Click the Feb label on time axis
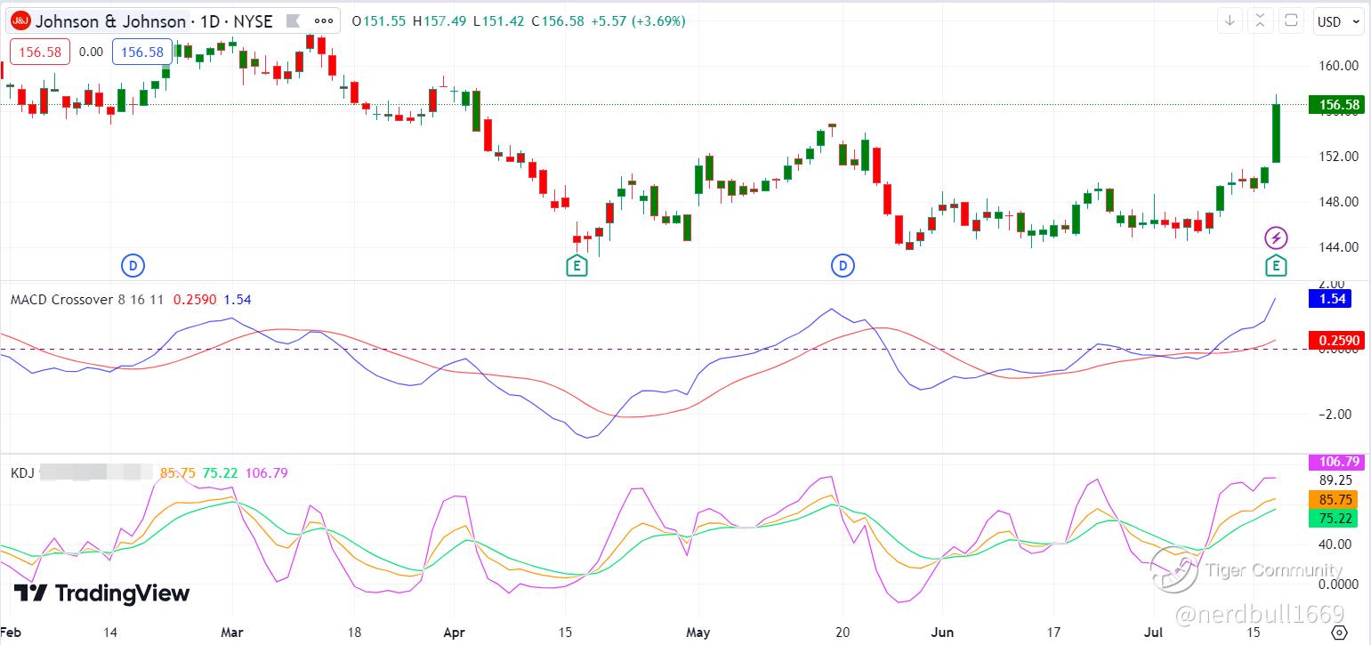 coord(12,633)
